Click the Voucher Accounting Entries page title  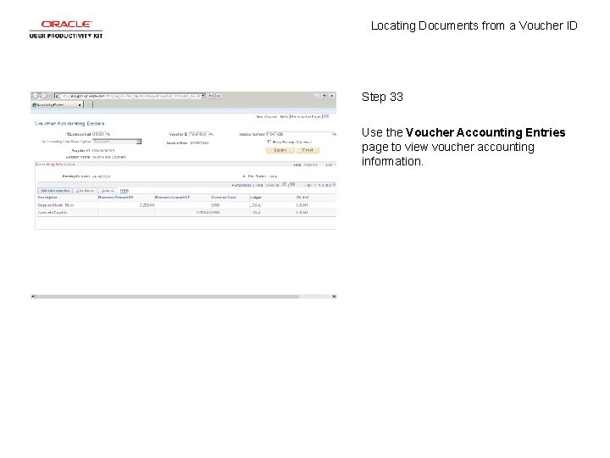(x=69, y=124)
